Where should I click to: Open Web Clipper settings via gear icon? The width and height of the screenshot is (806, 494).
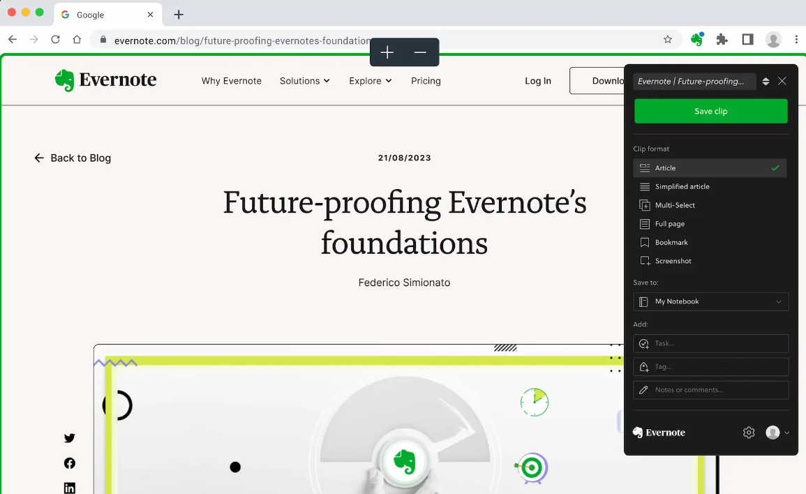749,433
